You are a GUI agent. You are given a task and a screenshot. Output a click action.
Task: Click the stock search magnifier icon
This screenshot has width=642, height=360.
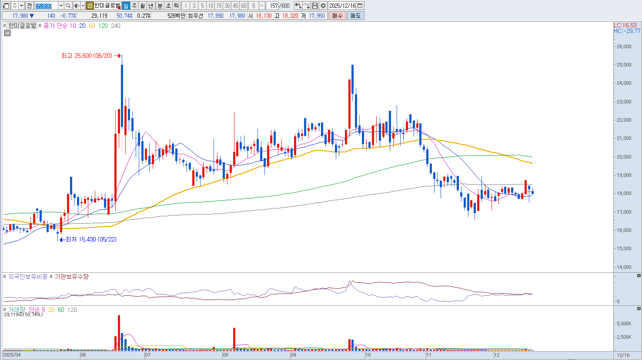(68, 6)
